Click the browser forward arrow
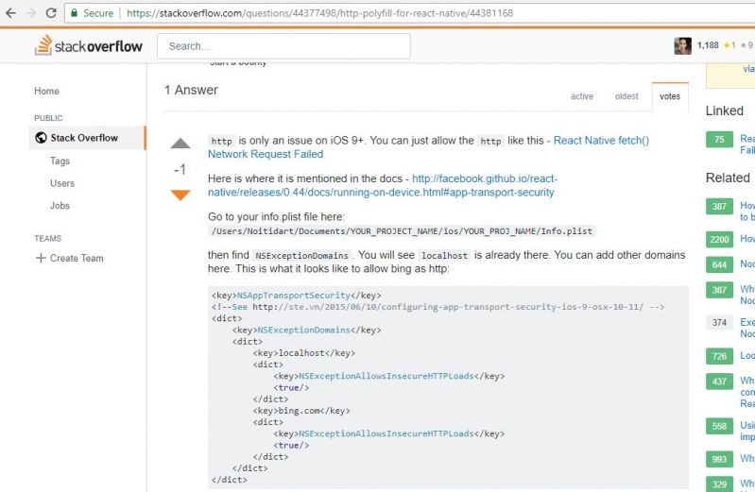This screenshot has width=755, height=492. point(31,13)
